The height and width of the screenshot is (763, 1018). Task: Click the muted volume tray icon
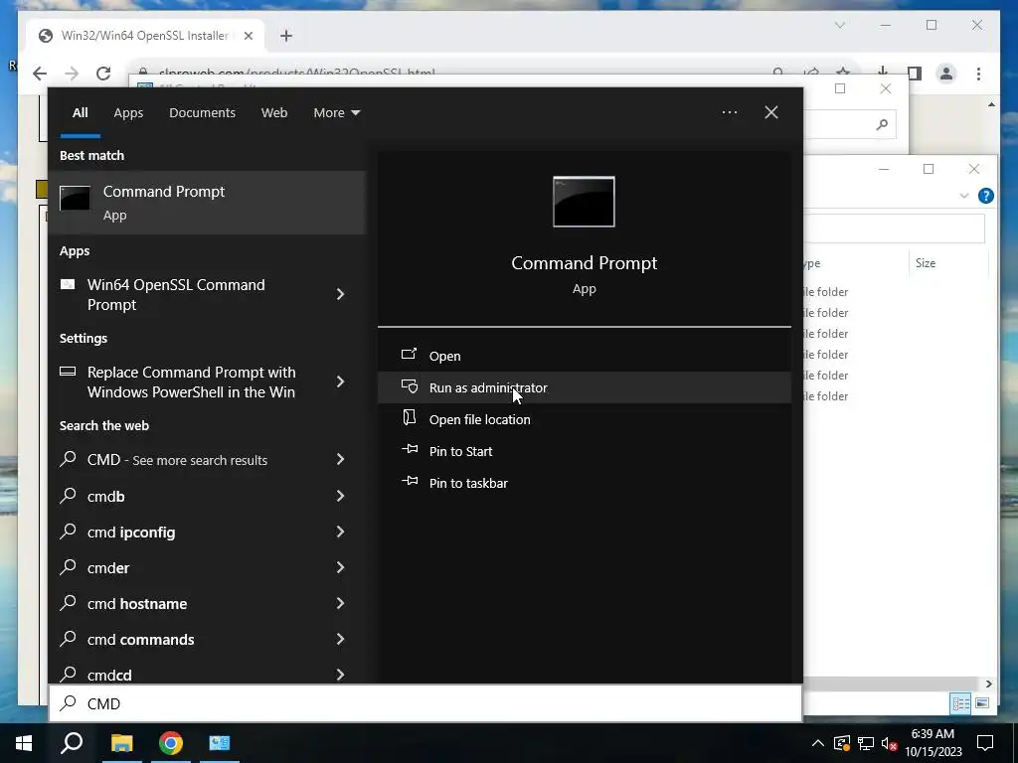889,743
